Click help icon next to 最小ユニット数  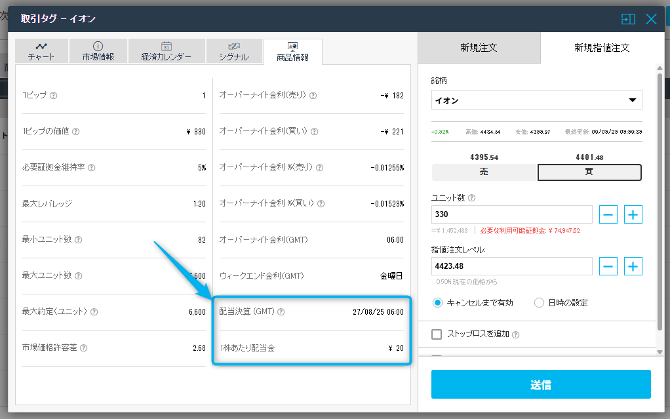(x=78, y=240)
